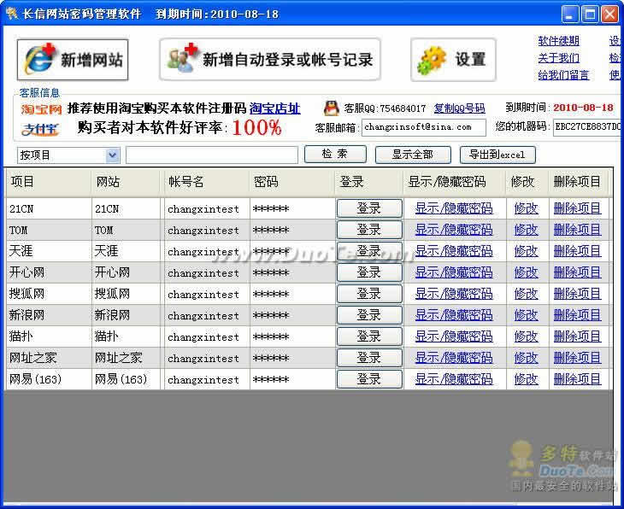
Task: Toggle 显示/隐藏密码 for 搜狐网 row
Action: point(454,295)
